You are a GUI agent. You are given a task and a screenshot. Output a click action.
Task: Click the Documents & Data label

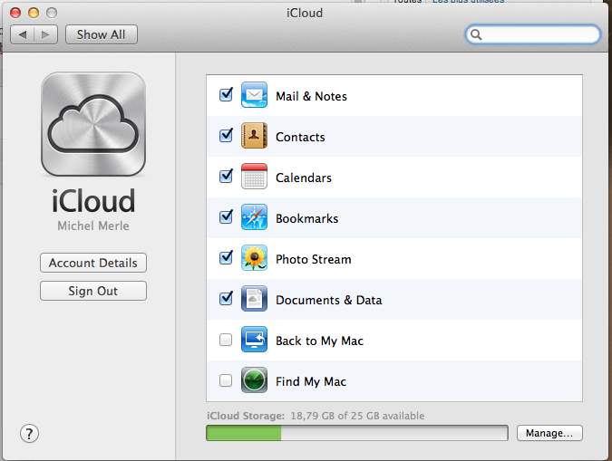pyautogui.click(x=328, y=301)
